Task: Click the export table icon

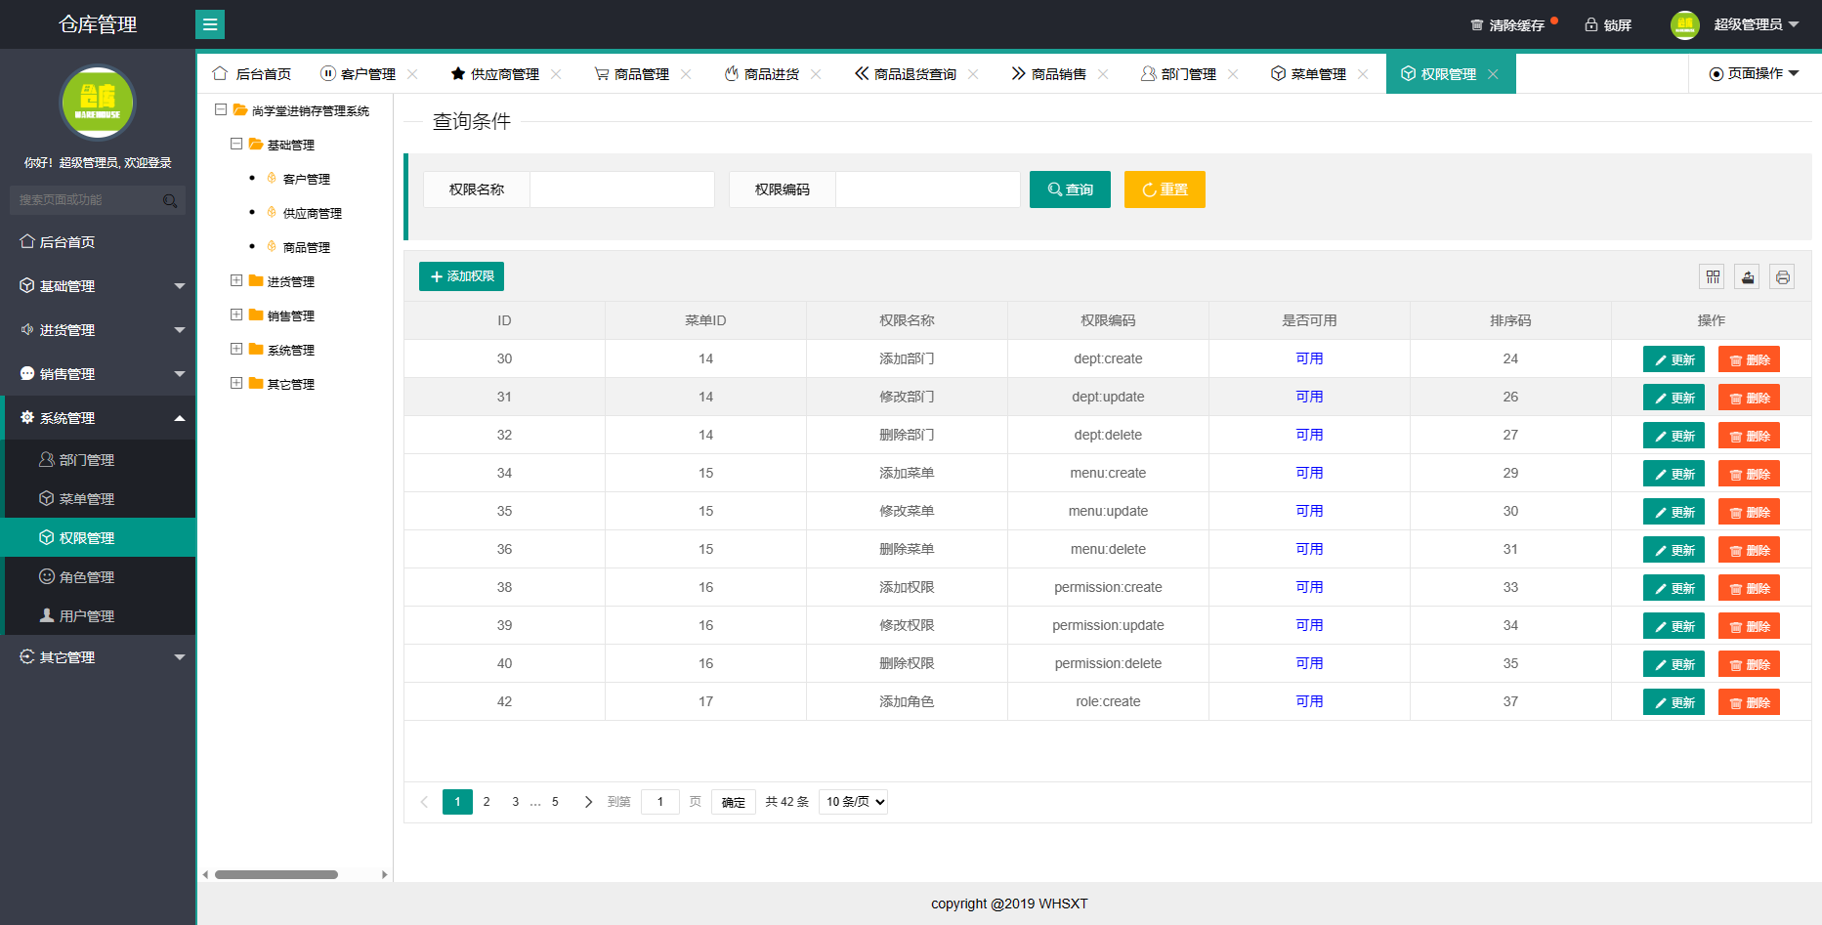Action: click(1747, 277)
